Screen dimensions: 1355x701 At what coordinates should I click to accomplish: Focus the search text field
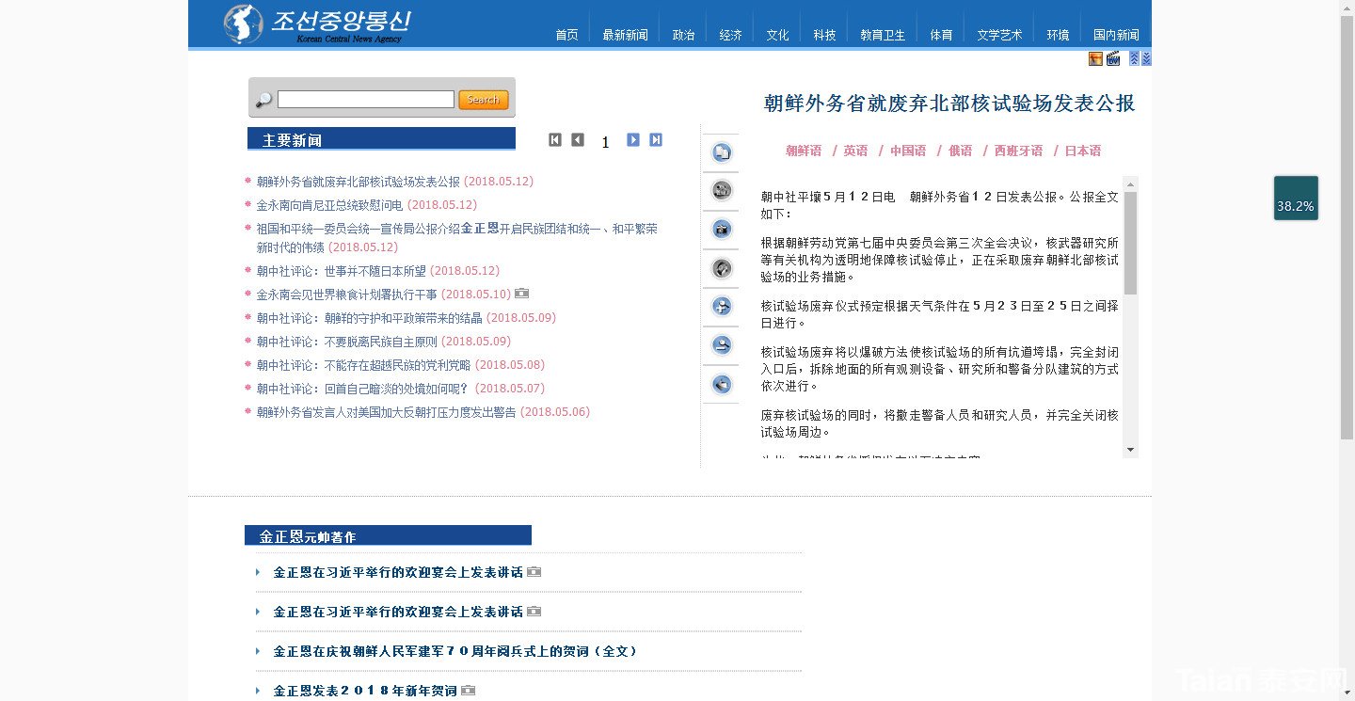[366, 100]
